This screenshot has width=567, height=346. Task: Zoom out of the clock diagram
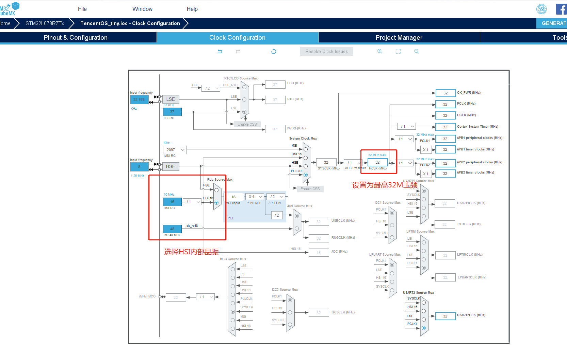[416, 51]
